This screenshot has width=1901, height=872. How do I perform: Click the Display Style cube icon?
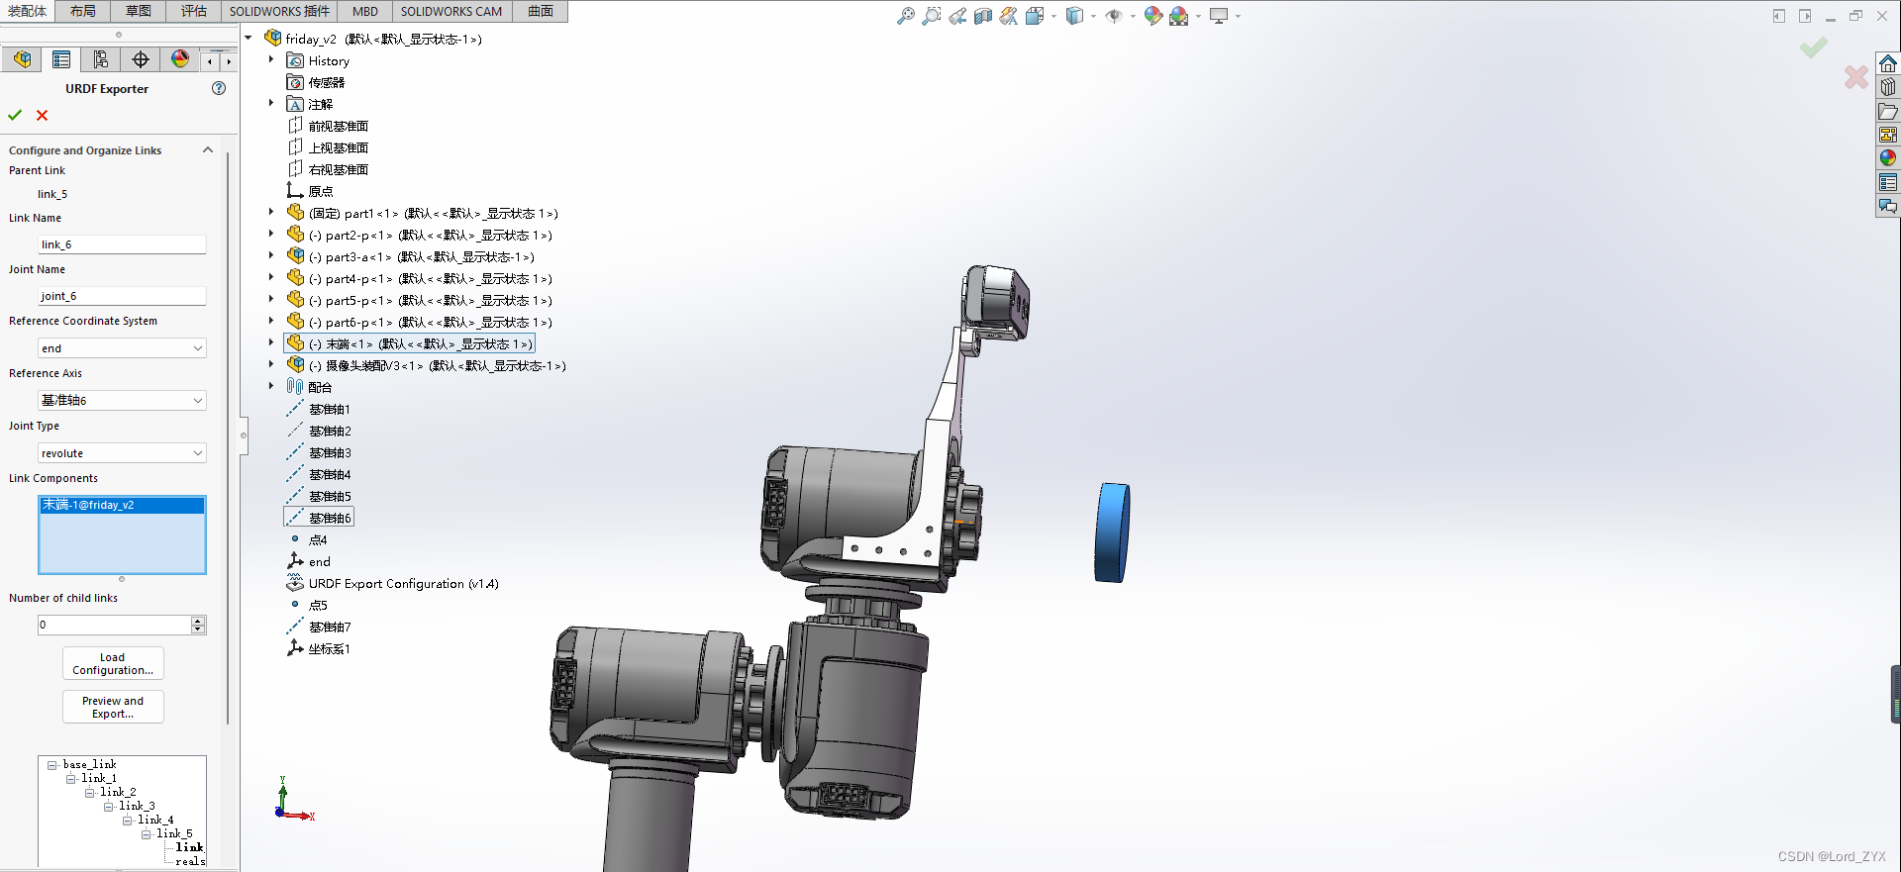1074,16
